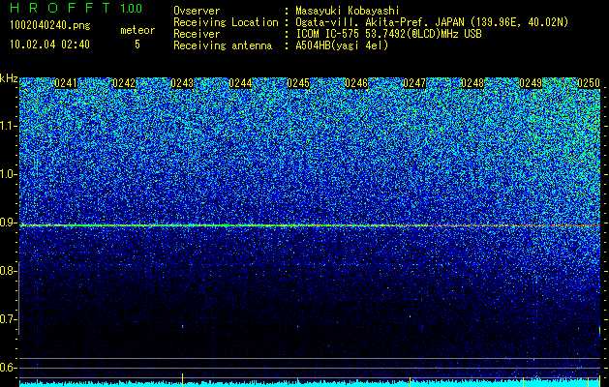Click the 0245 time marker label

pos(298,83)
